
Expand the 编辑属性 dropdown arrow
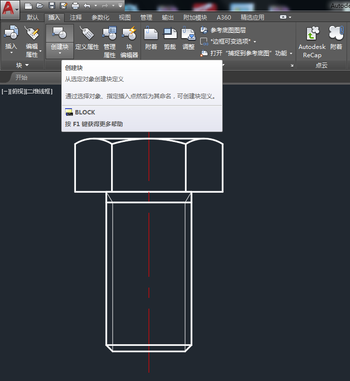(x=40, y=51)
